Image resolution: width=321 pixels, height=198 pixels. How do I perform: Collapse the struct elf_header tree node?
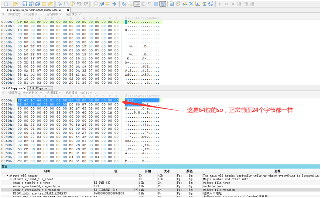pyautogui.click(x=7, y=176)
